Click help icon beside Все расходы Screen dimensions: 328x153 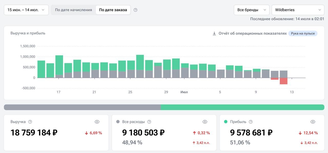pyautogui.click(x=149, y=122)
